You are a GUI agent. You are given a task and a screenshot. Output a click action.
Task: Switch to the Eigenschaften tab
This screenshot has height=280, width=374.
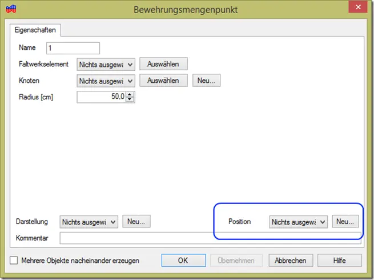pos(35,30)
